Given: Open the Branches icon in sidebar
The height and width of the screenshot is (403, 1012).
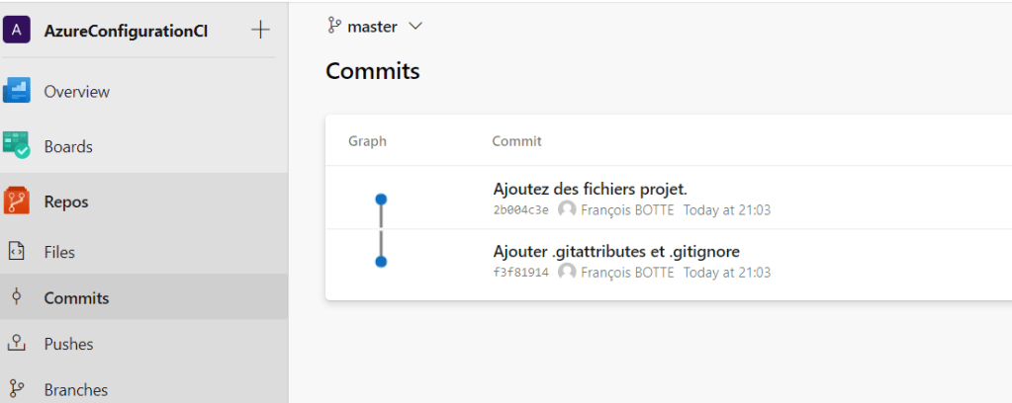Looking at the screenshot, I should click(17, 389).
